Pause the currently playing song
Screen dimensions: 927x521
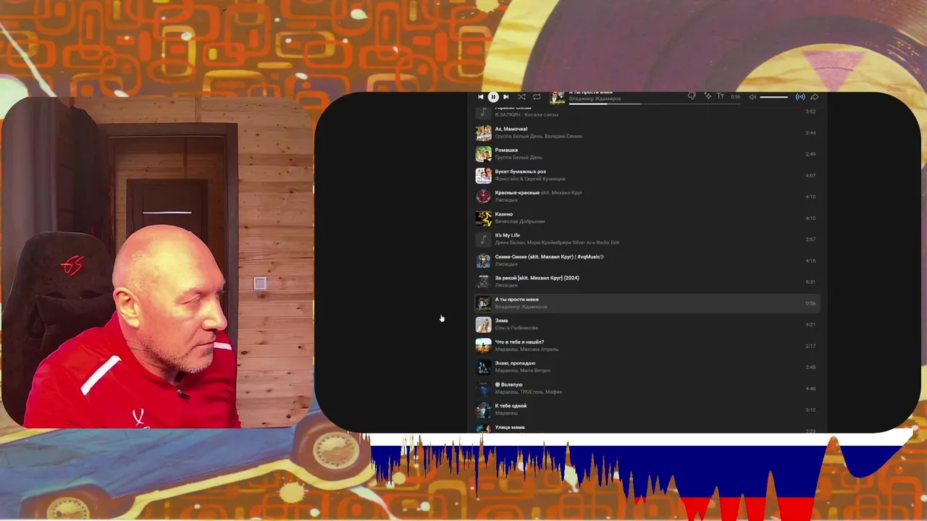click(493, 97)
